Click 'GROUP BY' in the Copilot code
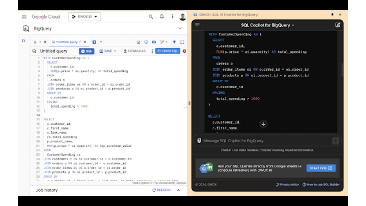 click(220, 81)
